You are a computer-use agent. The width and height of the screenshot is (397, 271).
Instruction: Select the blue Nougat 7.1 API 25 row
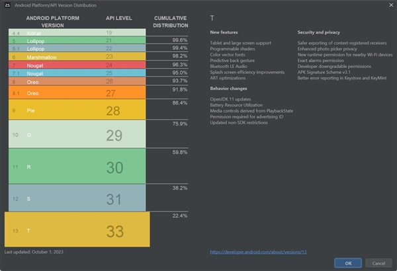(77, 73)
